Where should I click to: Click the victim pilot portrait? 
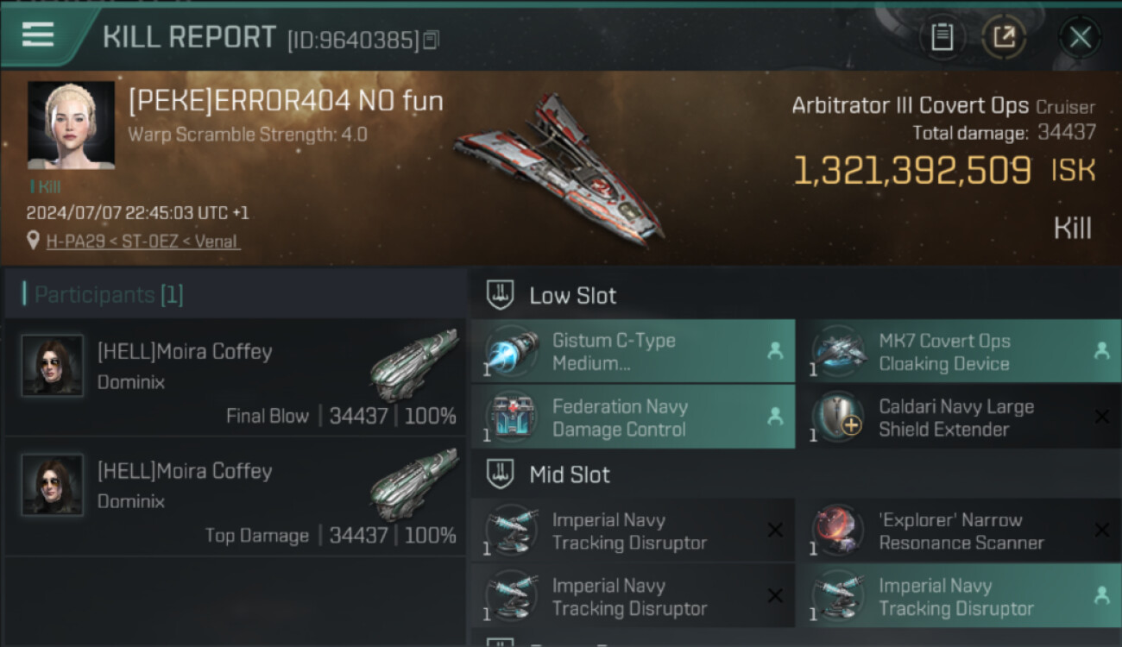71,125
